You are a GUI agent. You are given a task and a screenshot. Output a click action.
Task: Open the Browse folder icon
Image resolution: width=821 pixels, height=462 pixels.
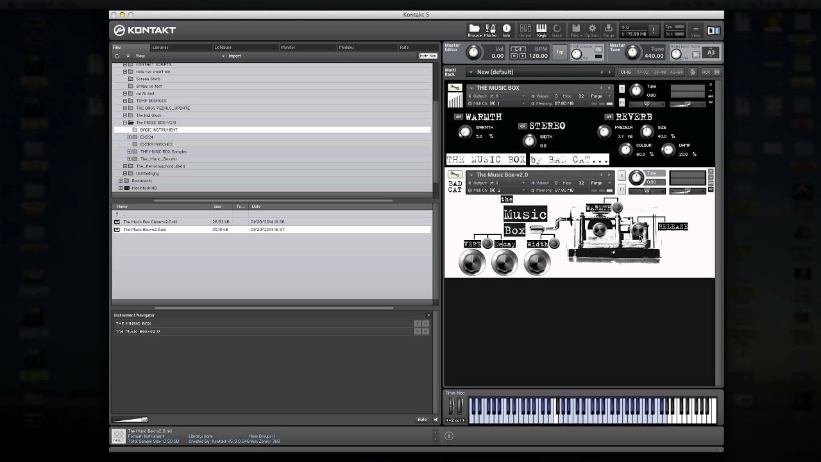pyautogui.click(x=475, y=30)
